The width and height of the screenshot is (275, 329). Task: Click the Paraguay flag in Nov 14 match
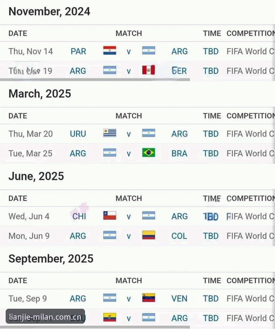110,50
